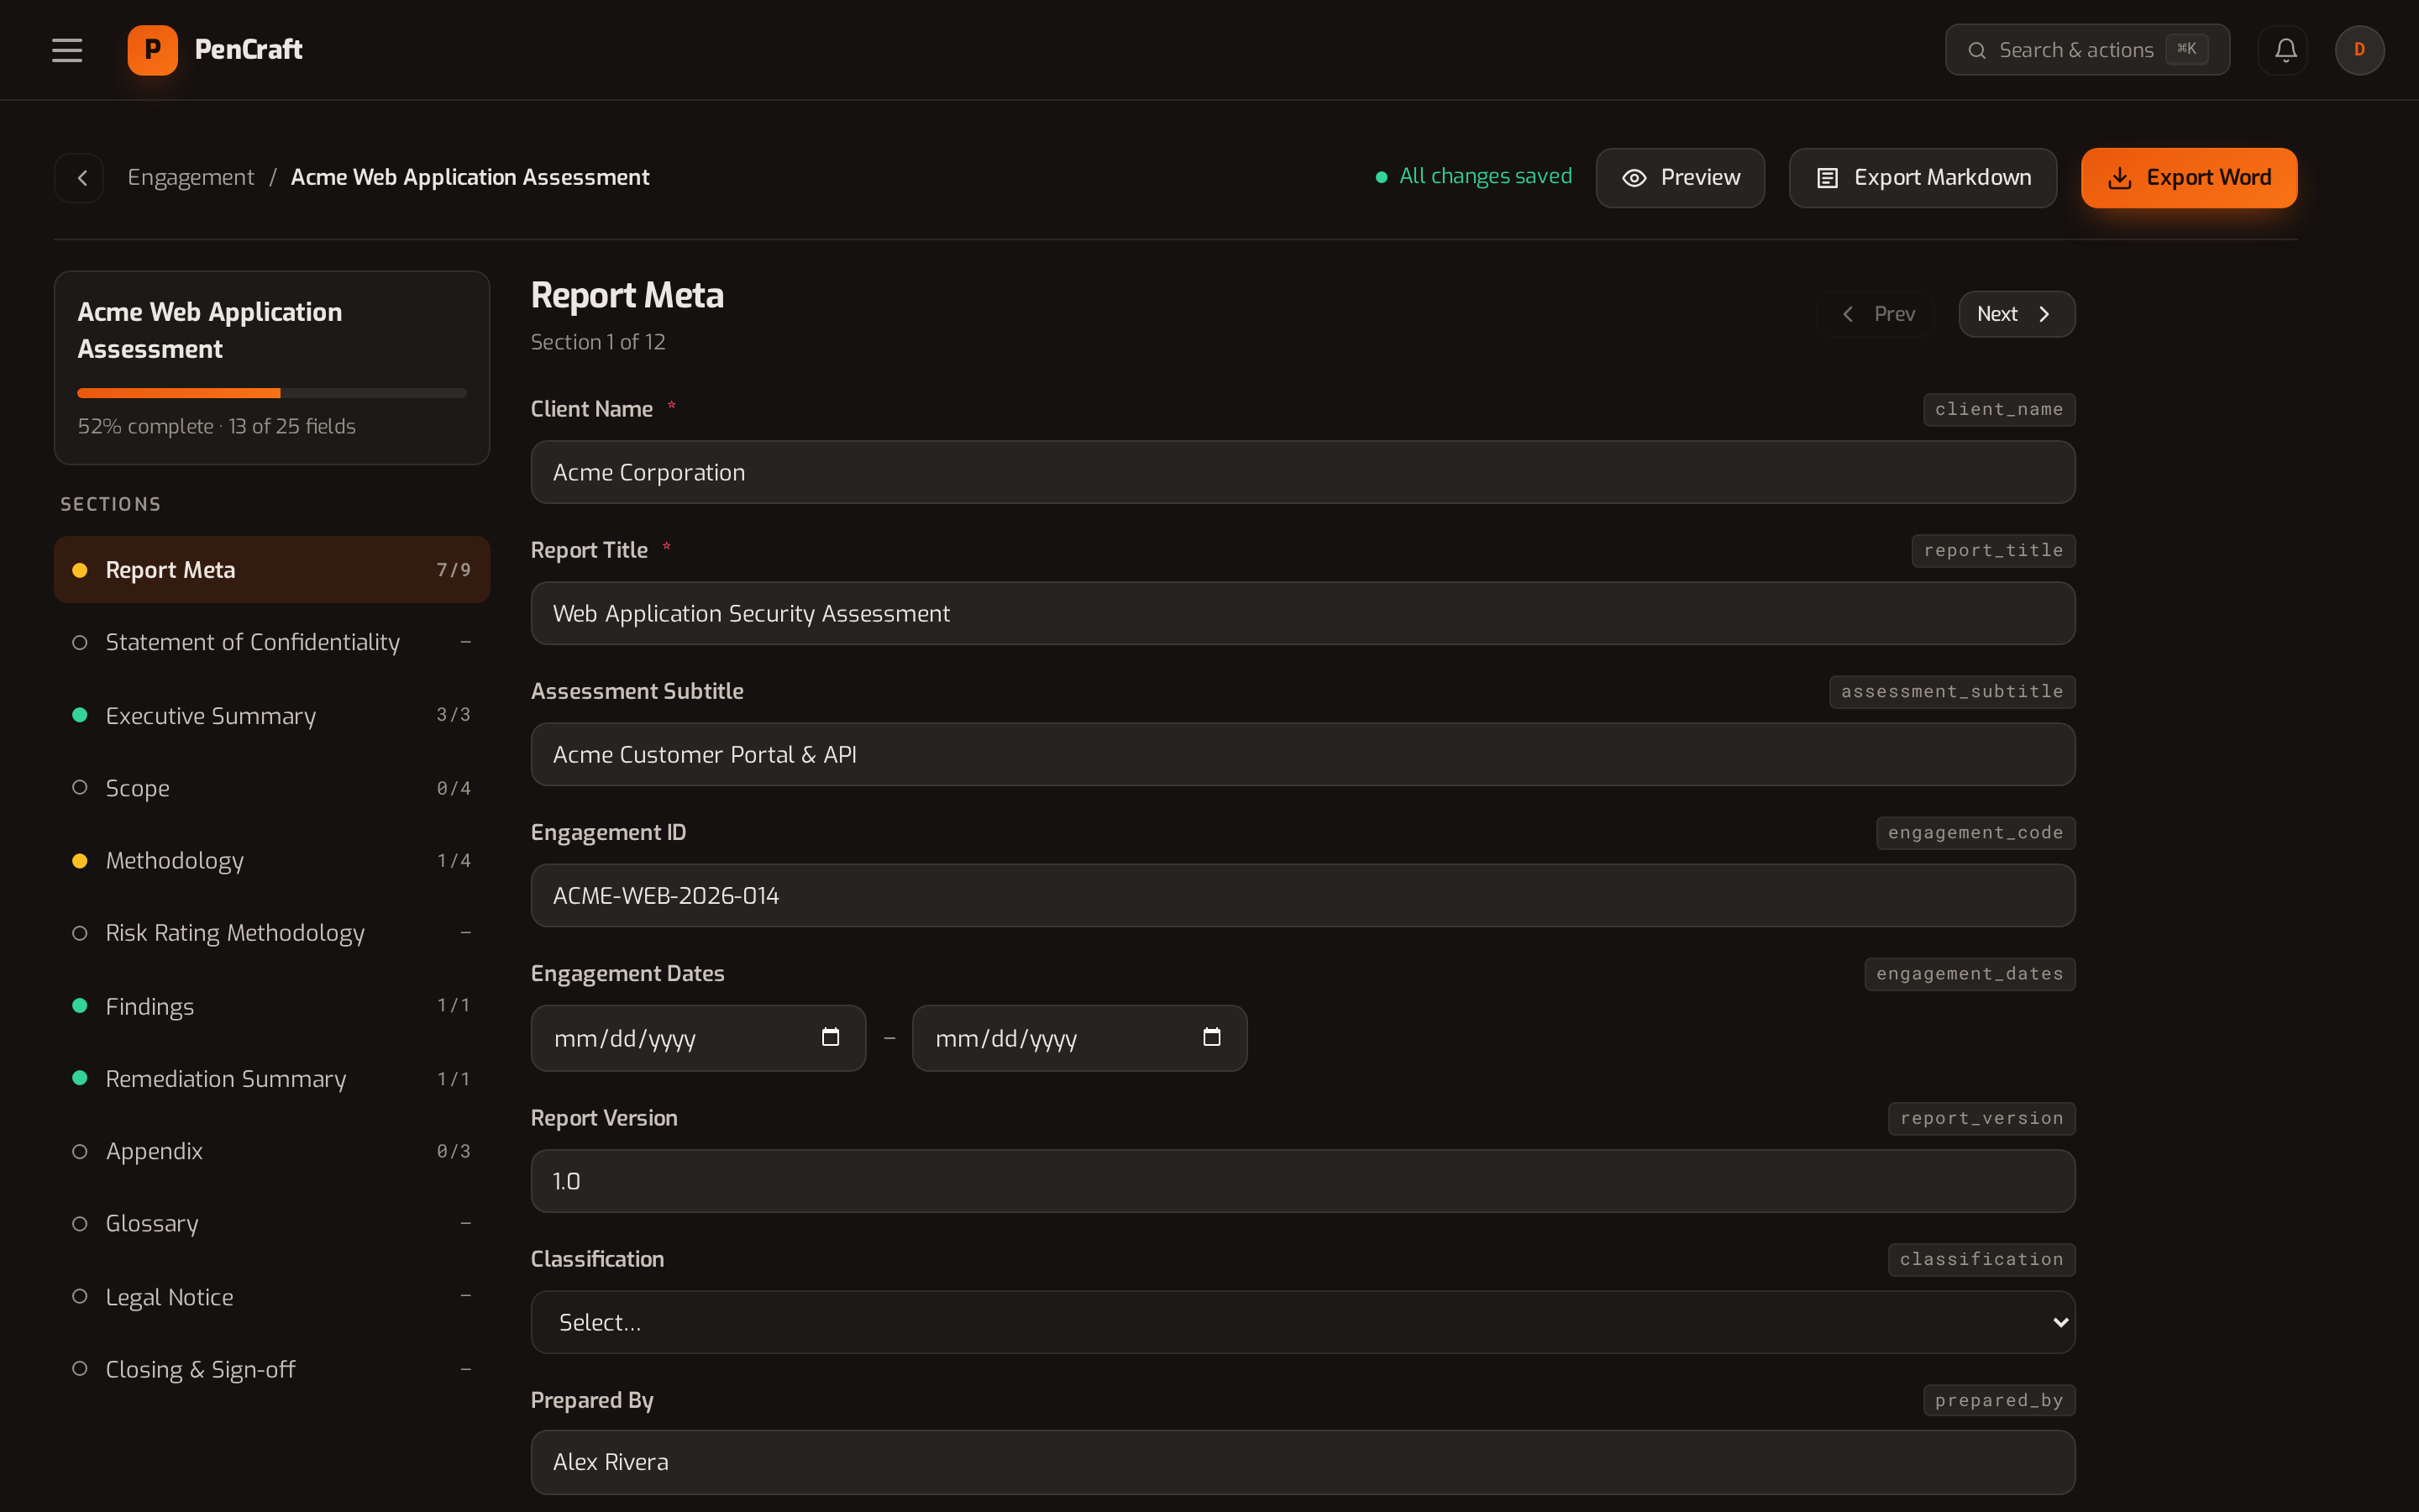Click the Engagement ID input field
This screenshot has width=2419, height=1512.
tap(1303, 895)
